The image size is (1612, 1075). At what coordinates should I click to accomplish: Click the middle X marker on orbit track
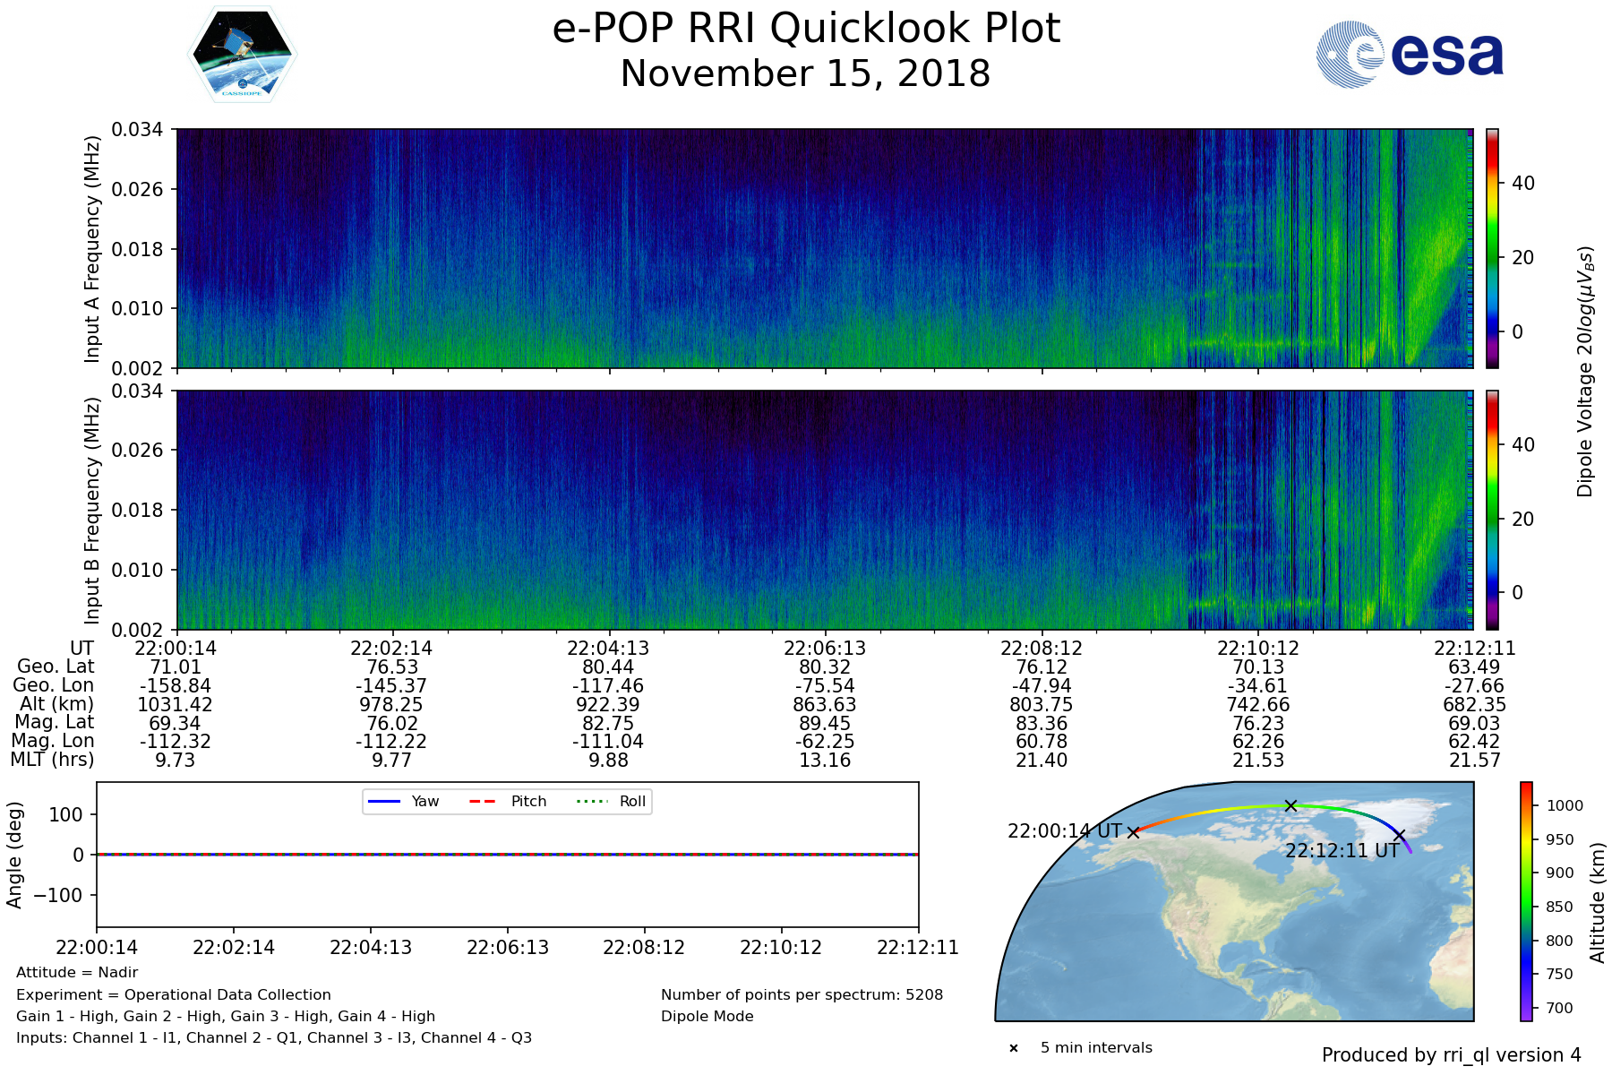point(1290,805)
